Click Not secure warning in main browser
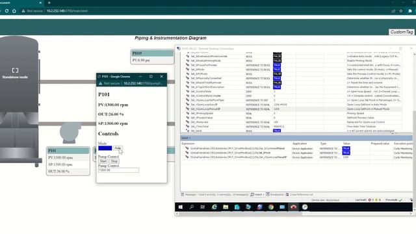Image resolution: width=416 pixels, height=234 pixels. coord(32,11)
